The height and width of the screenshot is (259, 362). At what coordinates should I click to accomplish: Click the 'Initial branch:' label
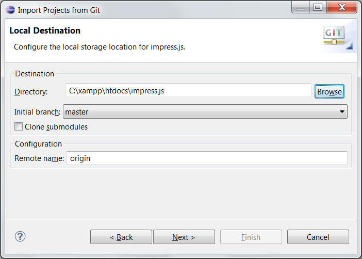38,112
